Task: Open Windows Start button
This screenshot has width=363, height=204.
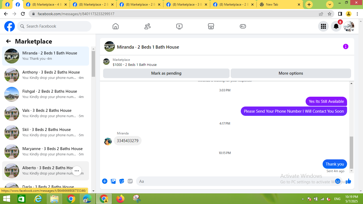Action: pyautogui.click(x=7, y=199)
